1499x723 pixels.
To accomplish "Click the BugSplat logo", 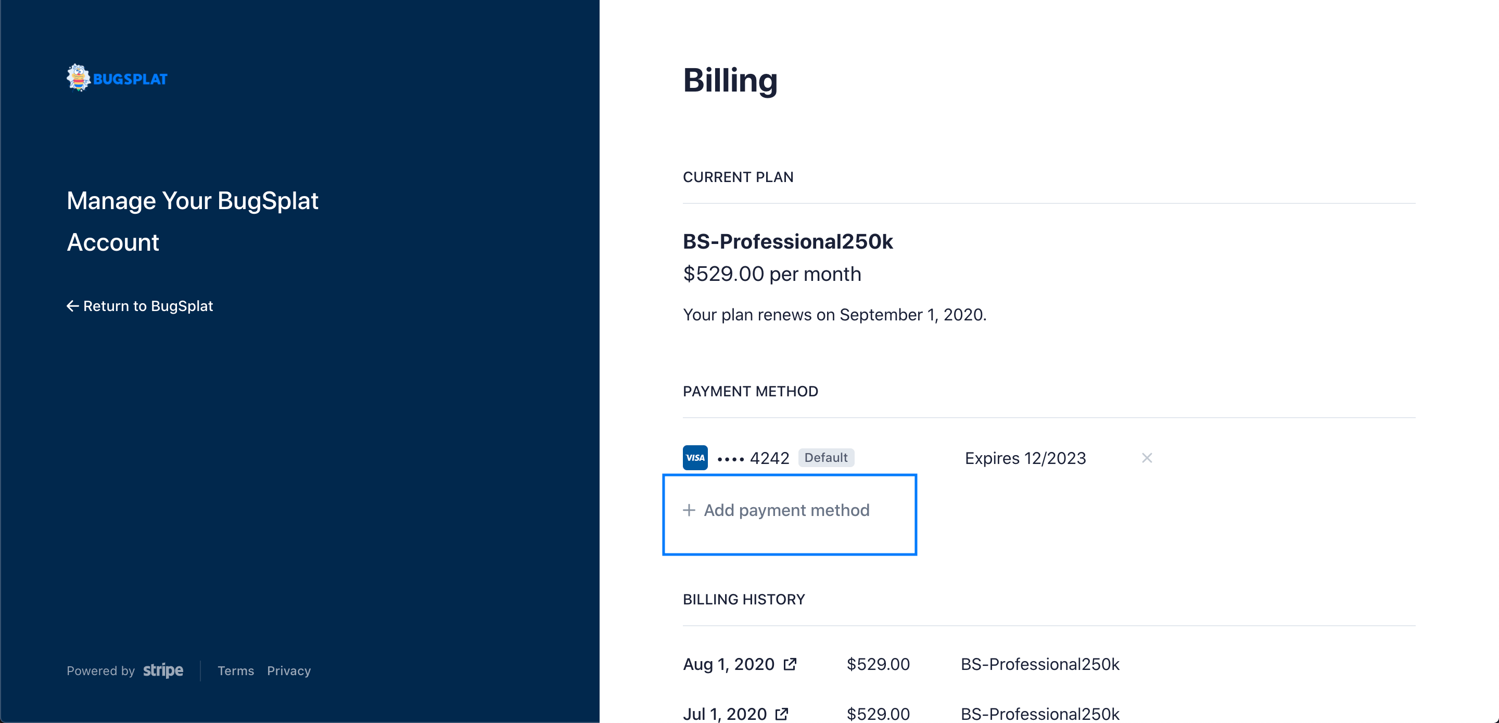I will point(117,78).
